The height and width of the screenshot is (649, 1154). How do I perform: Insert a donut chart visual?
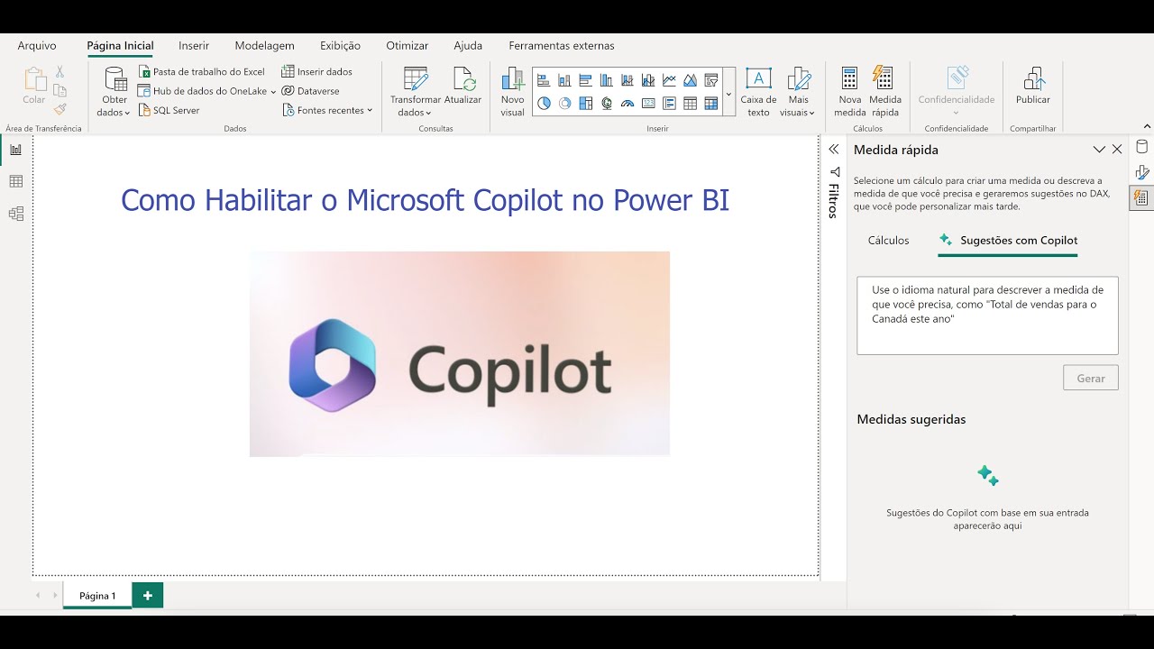point(564,103)
